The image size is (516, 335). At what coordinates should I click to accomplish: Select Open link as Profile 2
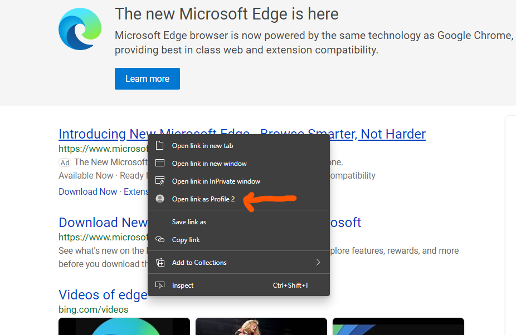pyautogui.click(x=238, y=199)
